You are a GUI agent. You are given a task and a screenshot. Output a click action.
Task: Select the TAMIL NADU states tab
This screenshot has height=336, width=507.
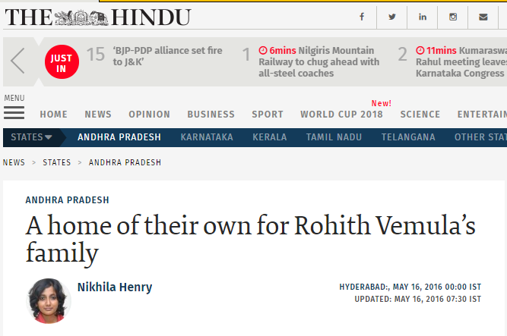(334, 137)
